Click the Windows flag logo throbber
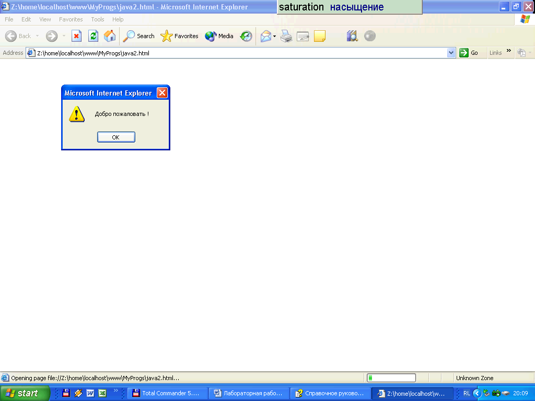The height and width of the screenshot is (401, 535). [x=525, y=19]
